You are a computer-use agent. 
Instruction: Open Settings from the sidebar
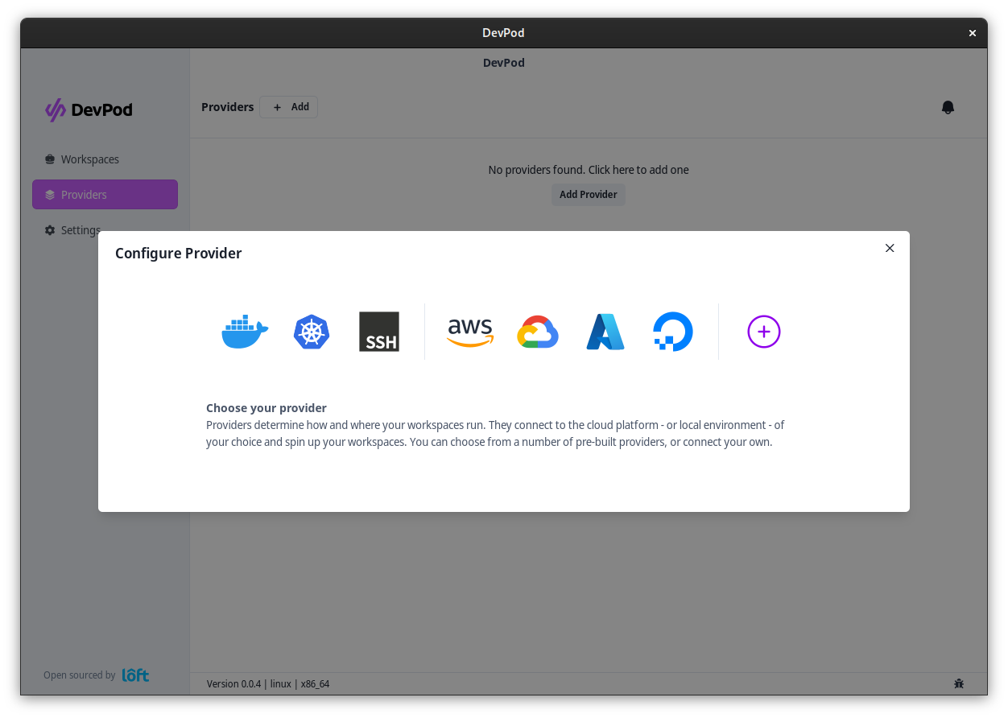point(81,230)
